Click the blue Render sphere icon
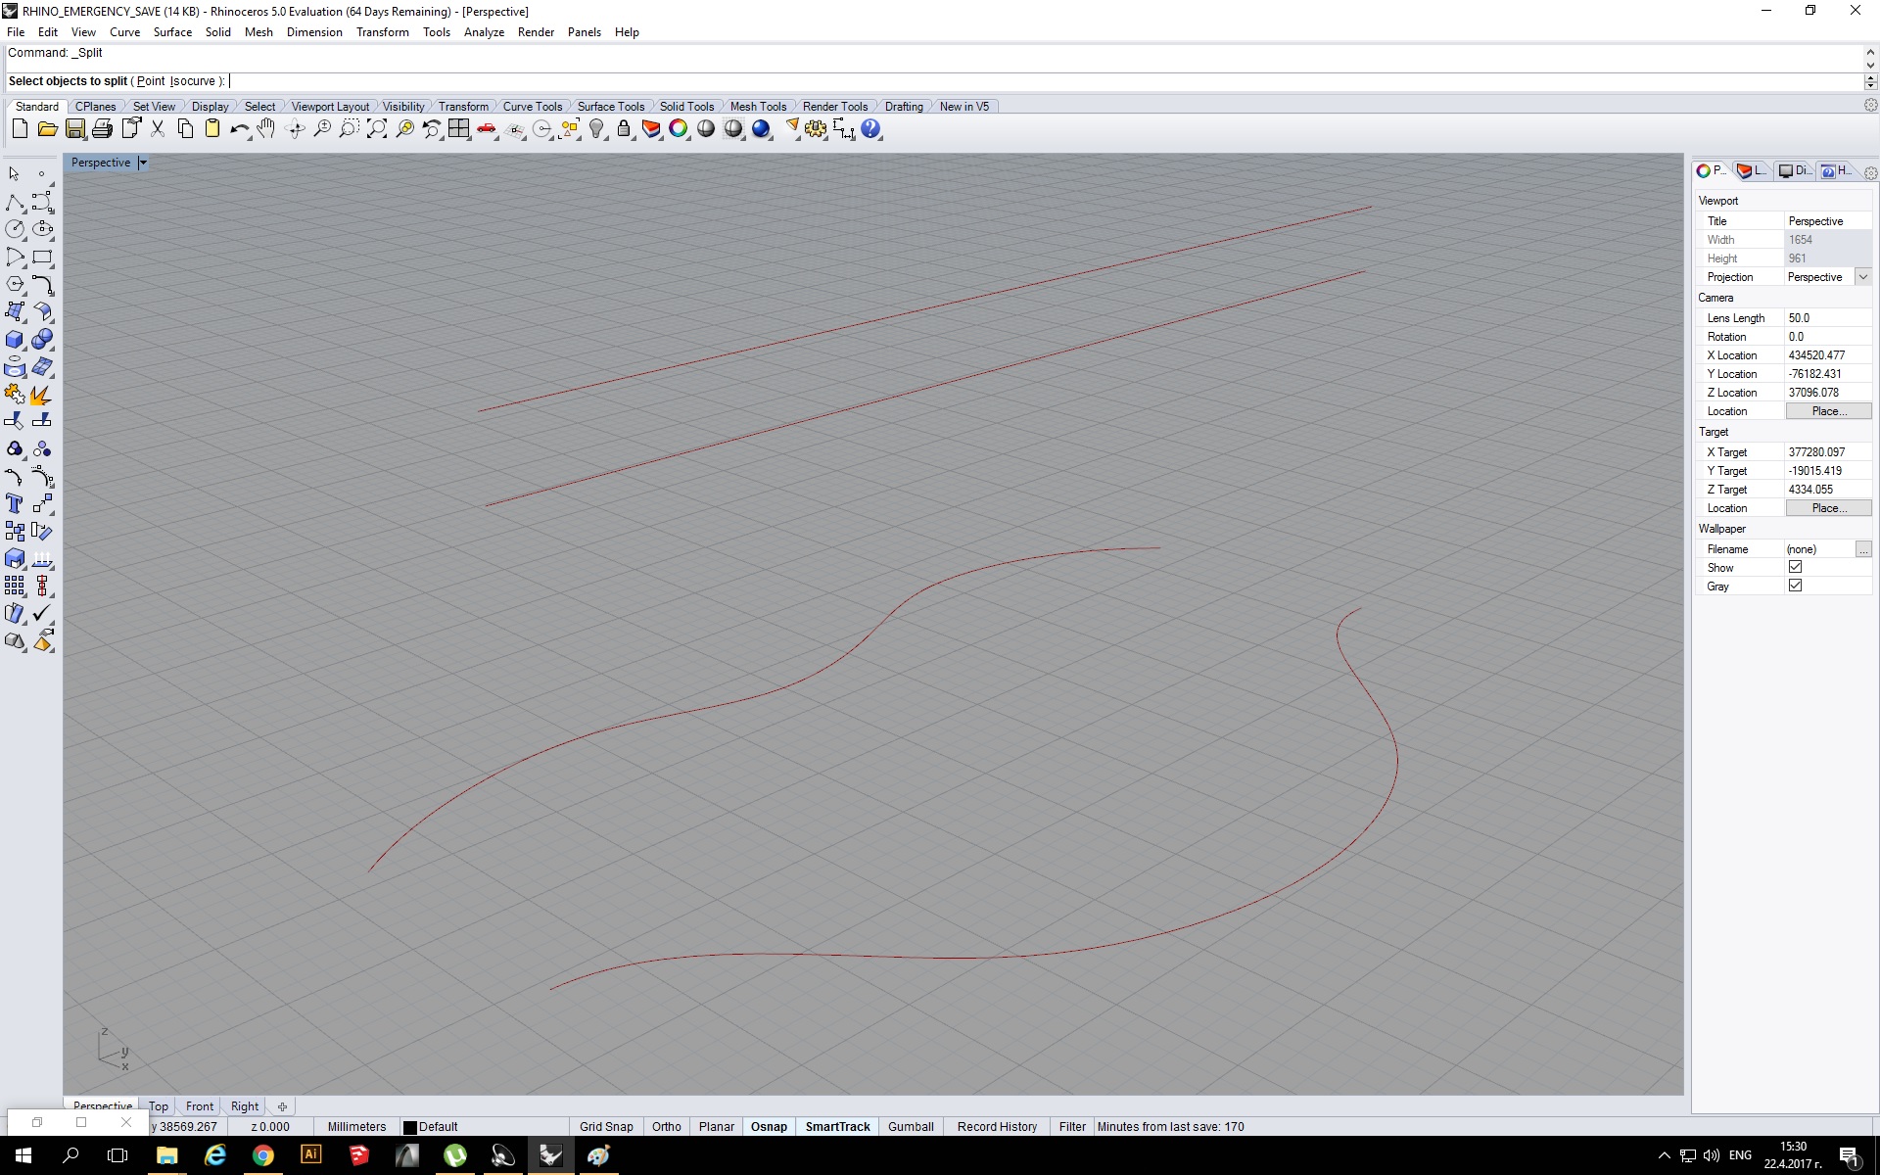The image size is (1880, 1175). tap(761, 128)
